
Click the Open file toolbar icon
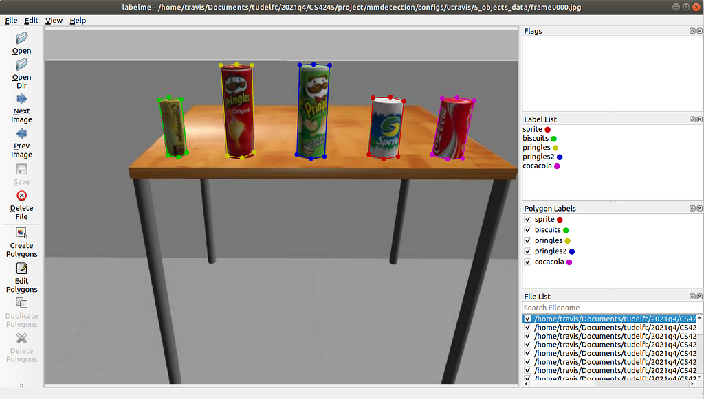click(21, 38)
